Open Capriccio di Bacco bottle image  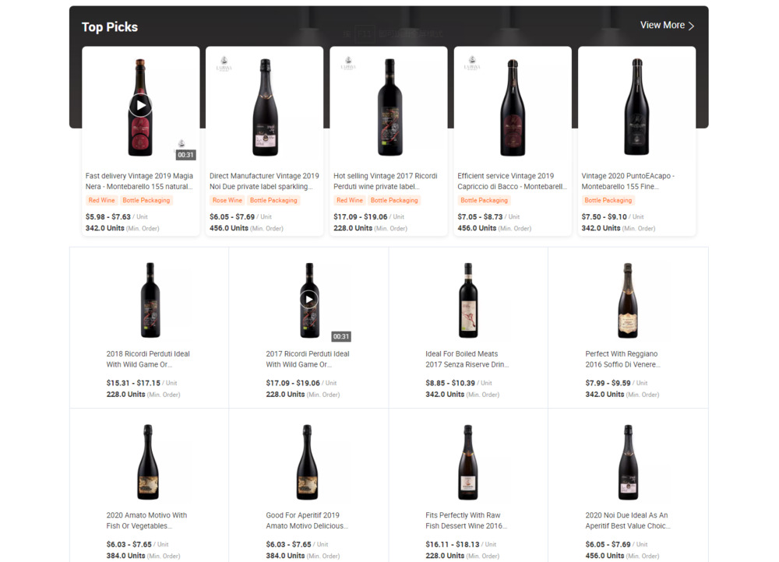513,107
